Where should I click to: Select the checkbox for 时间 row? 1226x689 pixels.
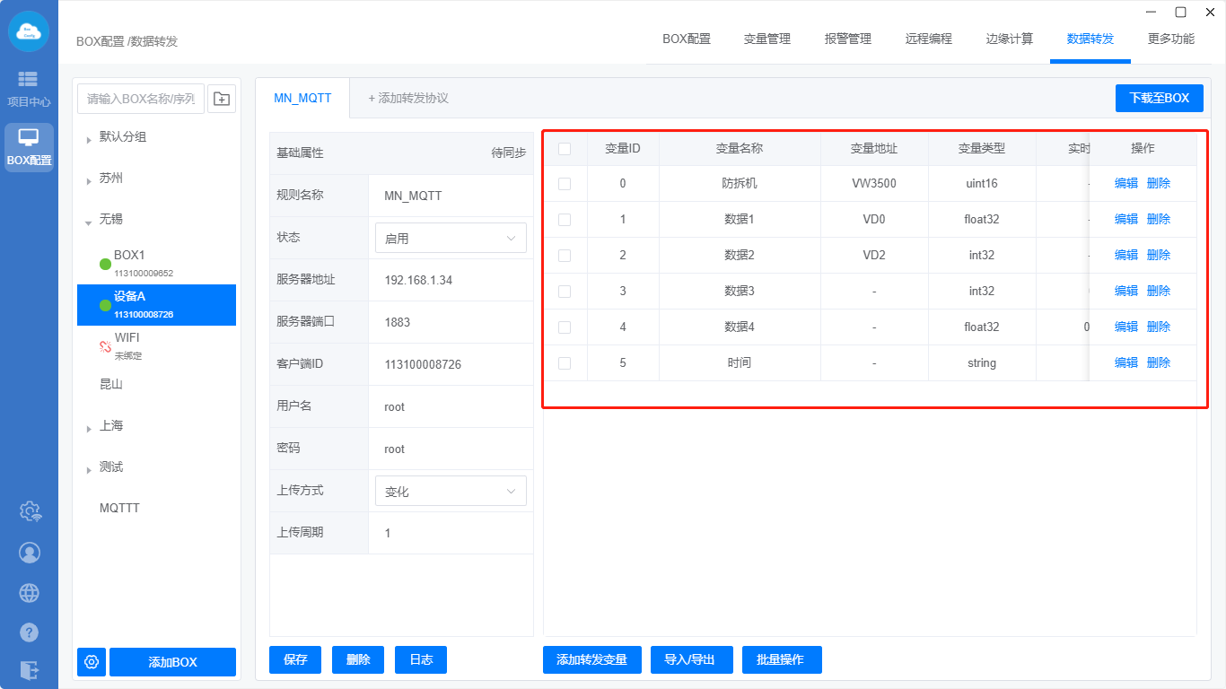click(x=565, y=363)
